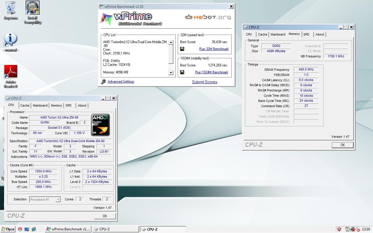373x233 pixels.
Task: Open the Start (Пуск) menu
Action: (8, 229)
